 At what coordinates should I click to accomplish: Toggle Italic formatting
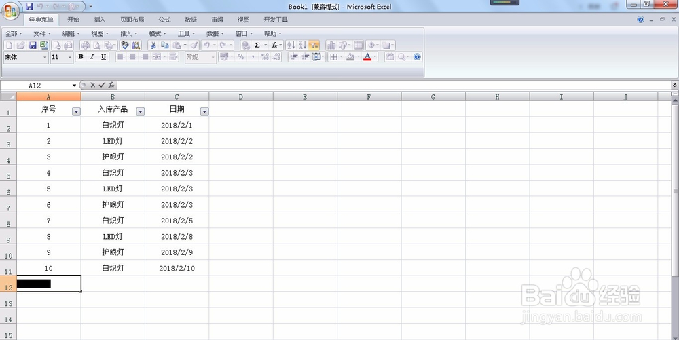[x=92, y=57]
